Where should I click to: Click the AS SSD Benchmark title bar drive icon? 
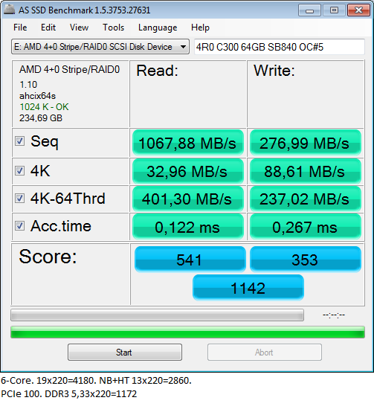point(9,10)
